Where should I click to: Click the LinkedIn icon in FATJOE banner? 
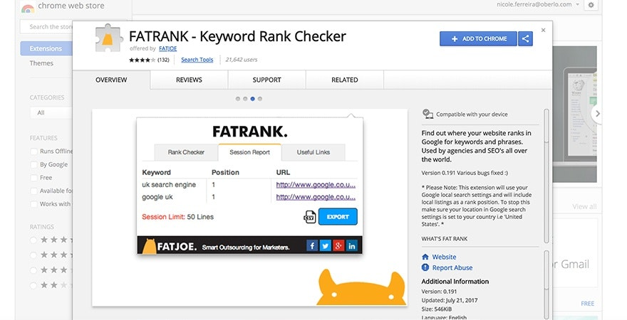click(351, 246)
